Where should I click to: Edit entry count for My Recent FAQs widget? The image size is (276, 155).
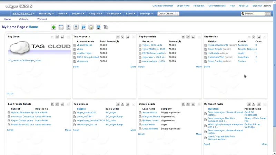(x=249, y=104)
